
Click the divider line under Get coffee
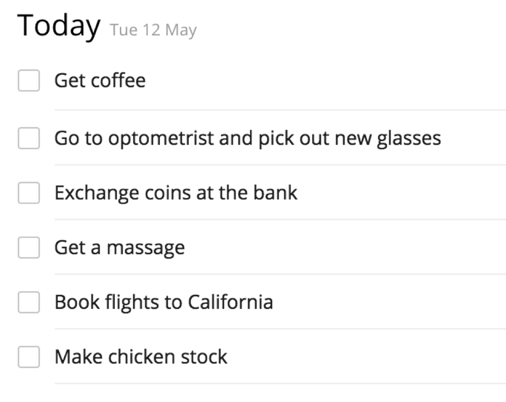click(280, 110)
